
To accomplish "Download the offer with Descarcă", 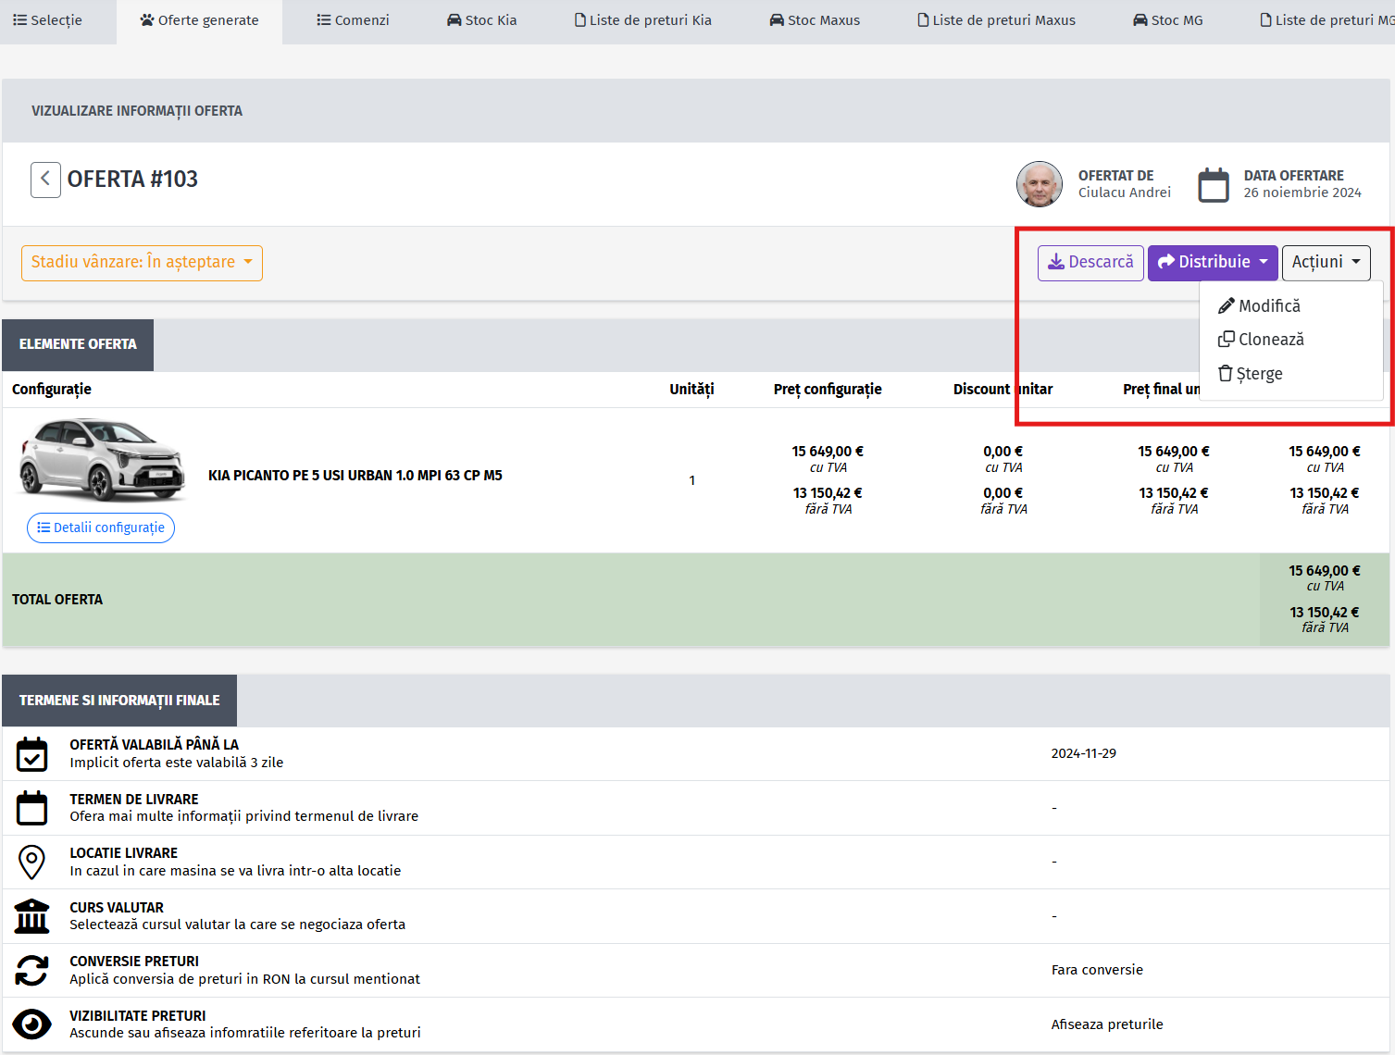I will click(1090, 263).
